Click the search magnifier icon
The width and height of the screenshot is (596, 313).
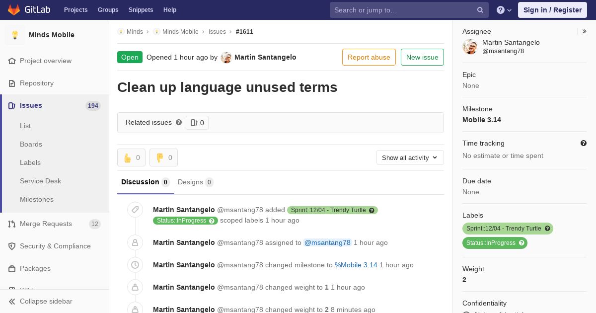[x=480, y=10]
